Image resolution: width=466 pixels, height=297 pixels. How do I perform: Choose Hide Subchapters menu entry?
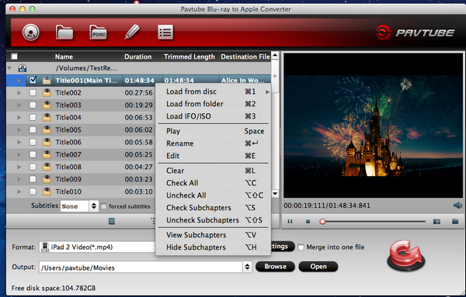coord(213,247)
